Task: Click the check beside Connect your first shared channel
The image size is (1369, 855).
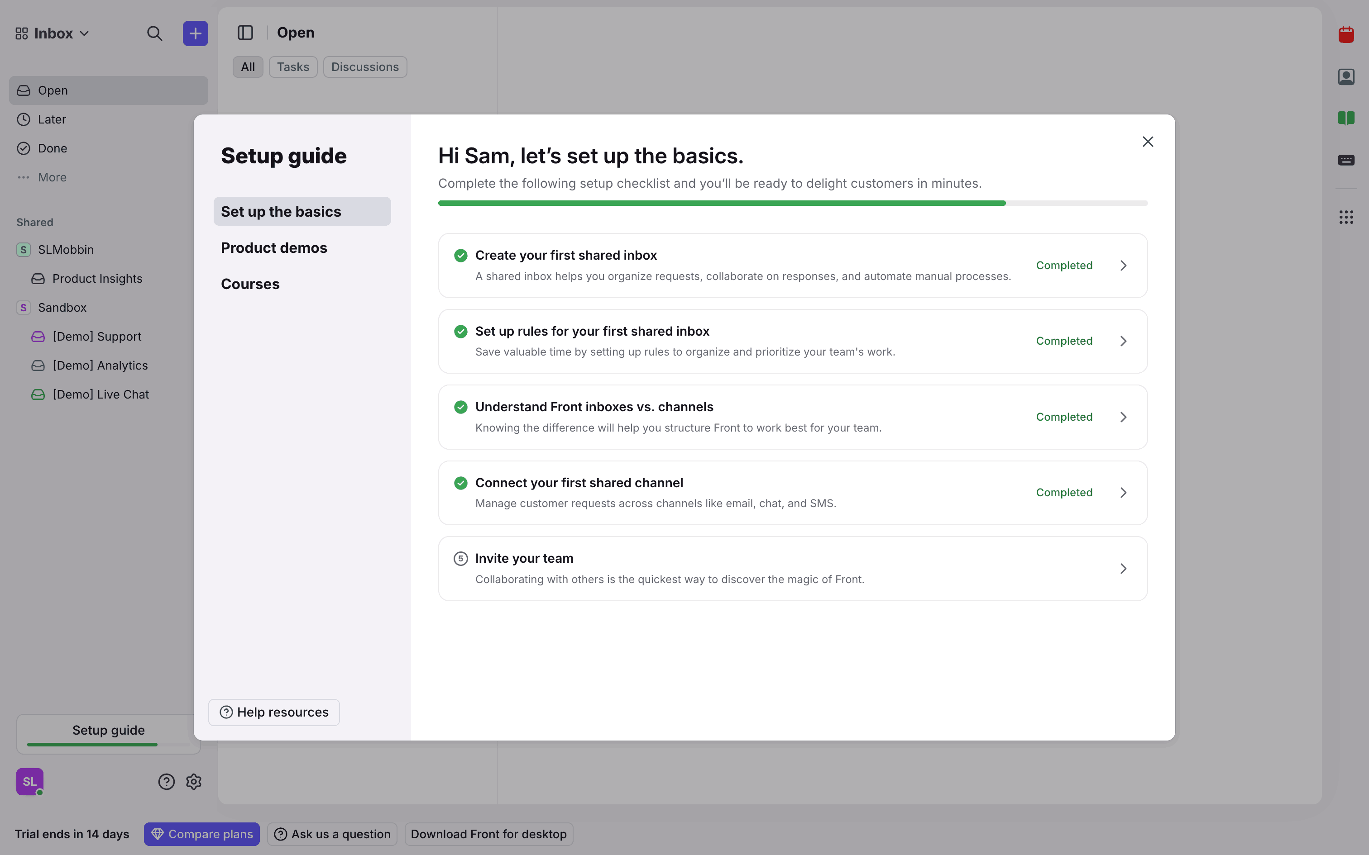Action: [460, 483]
